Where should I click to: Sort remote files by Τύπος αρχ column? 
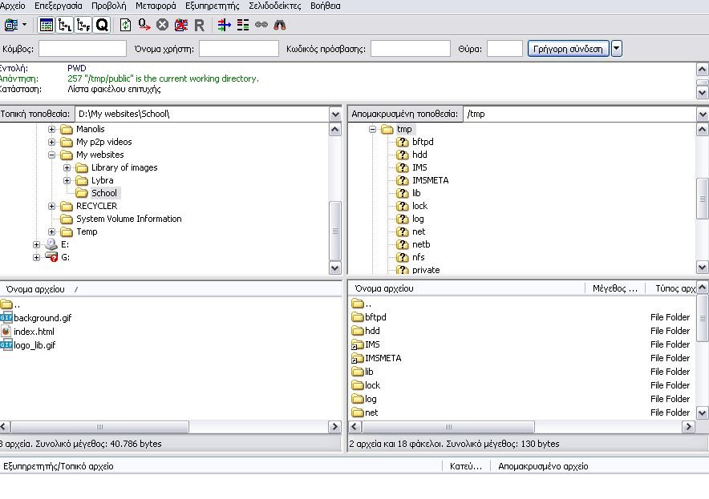[x=671, y=288]
